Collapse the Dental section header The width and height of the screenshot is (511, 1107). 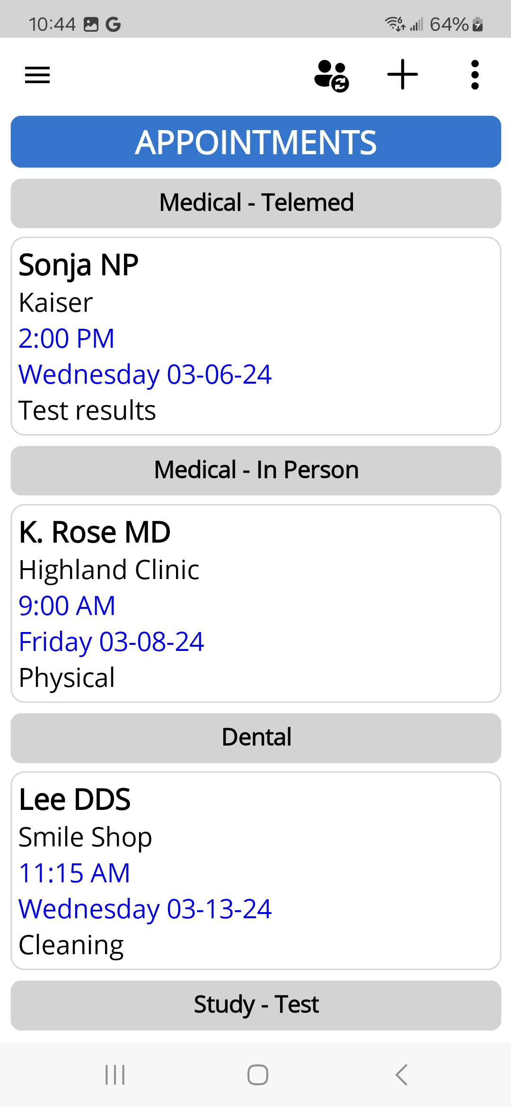[x=256, y=738]
